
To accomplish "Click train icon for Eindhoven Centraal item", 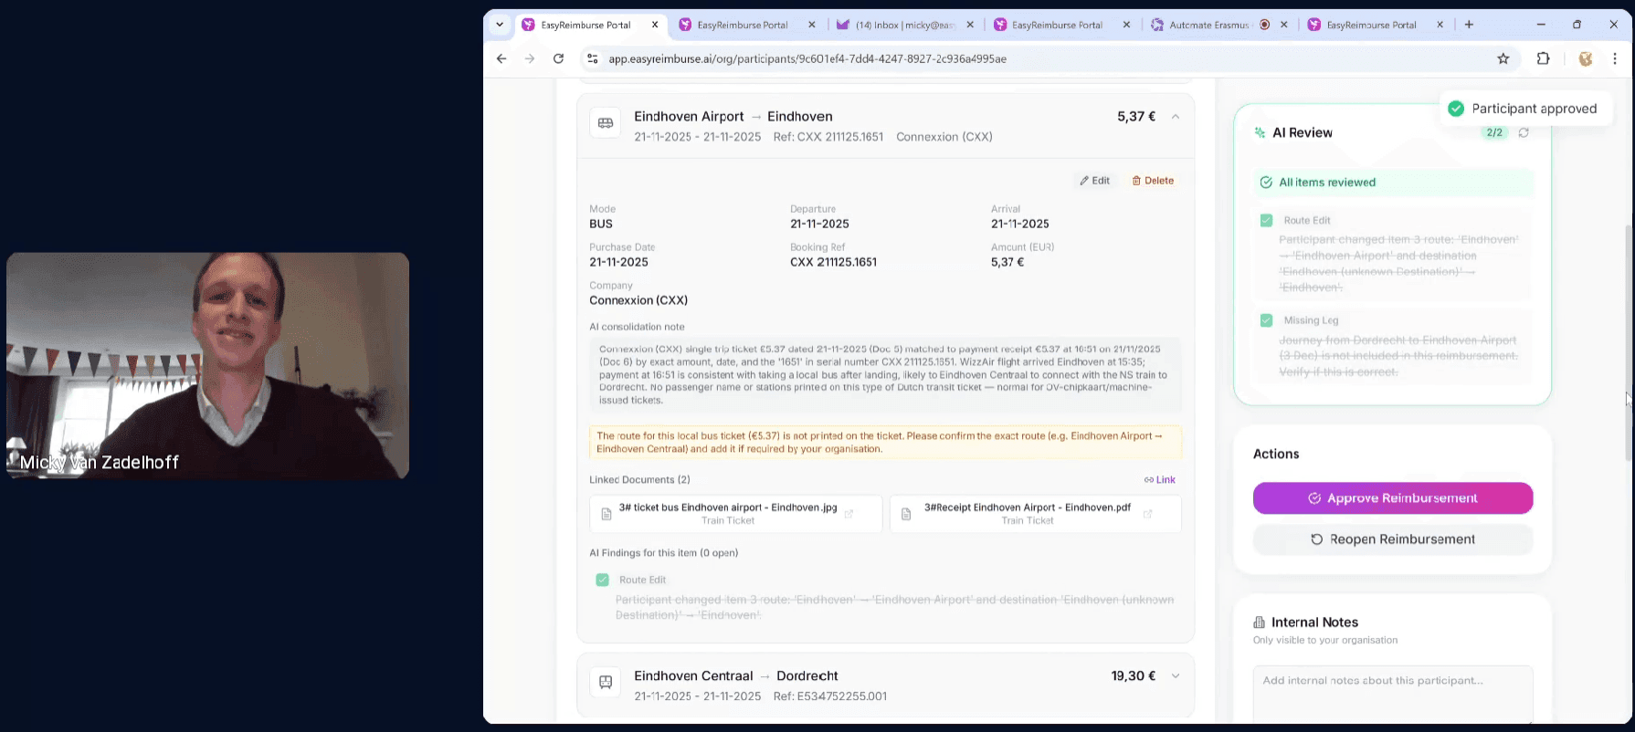I will (x=606, y=682).
